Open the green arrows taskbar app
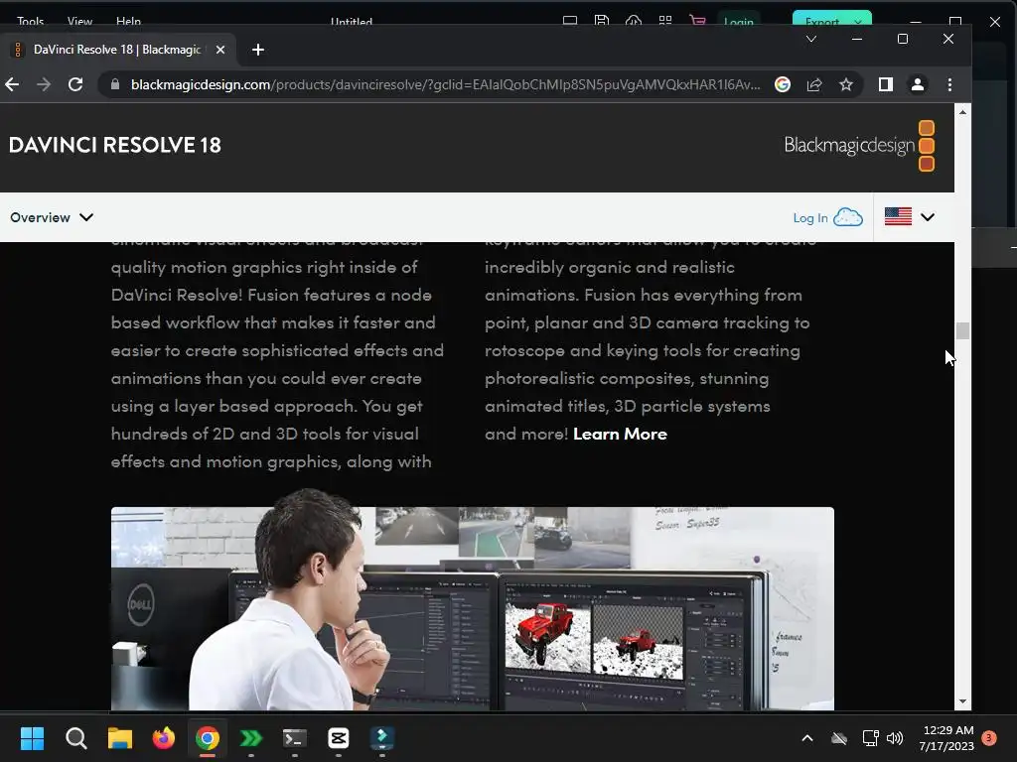1017x762 pixels. (x=251, y=738)
